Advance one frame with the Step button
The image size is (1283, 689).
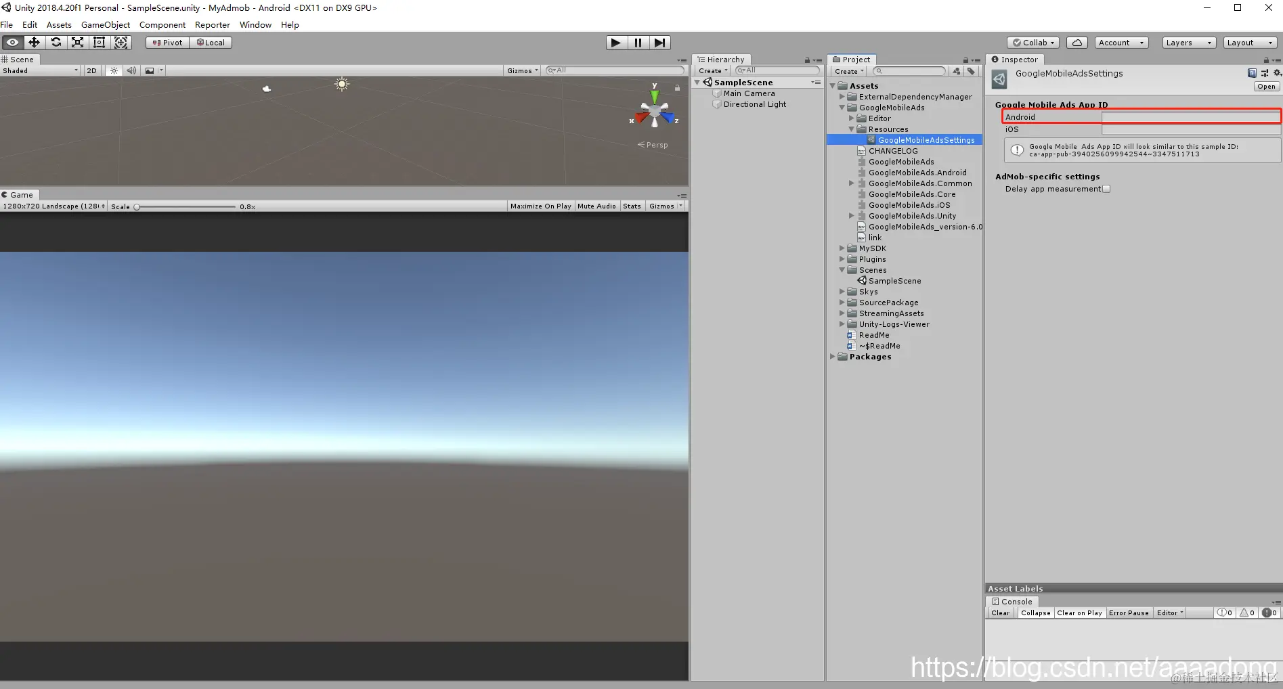pos(660,43)
